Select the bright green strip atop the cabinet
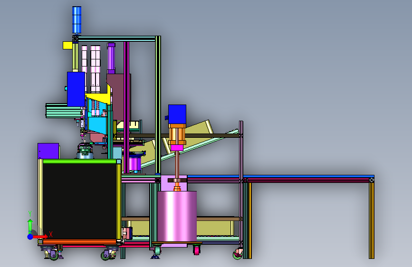 coord(79,162)
